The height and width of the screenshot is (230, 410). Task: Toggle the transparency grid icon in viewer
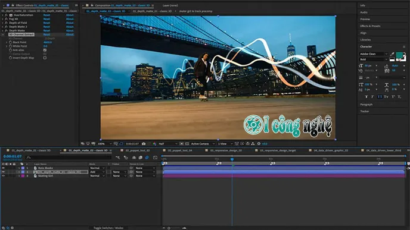[187, 144]
